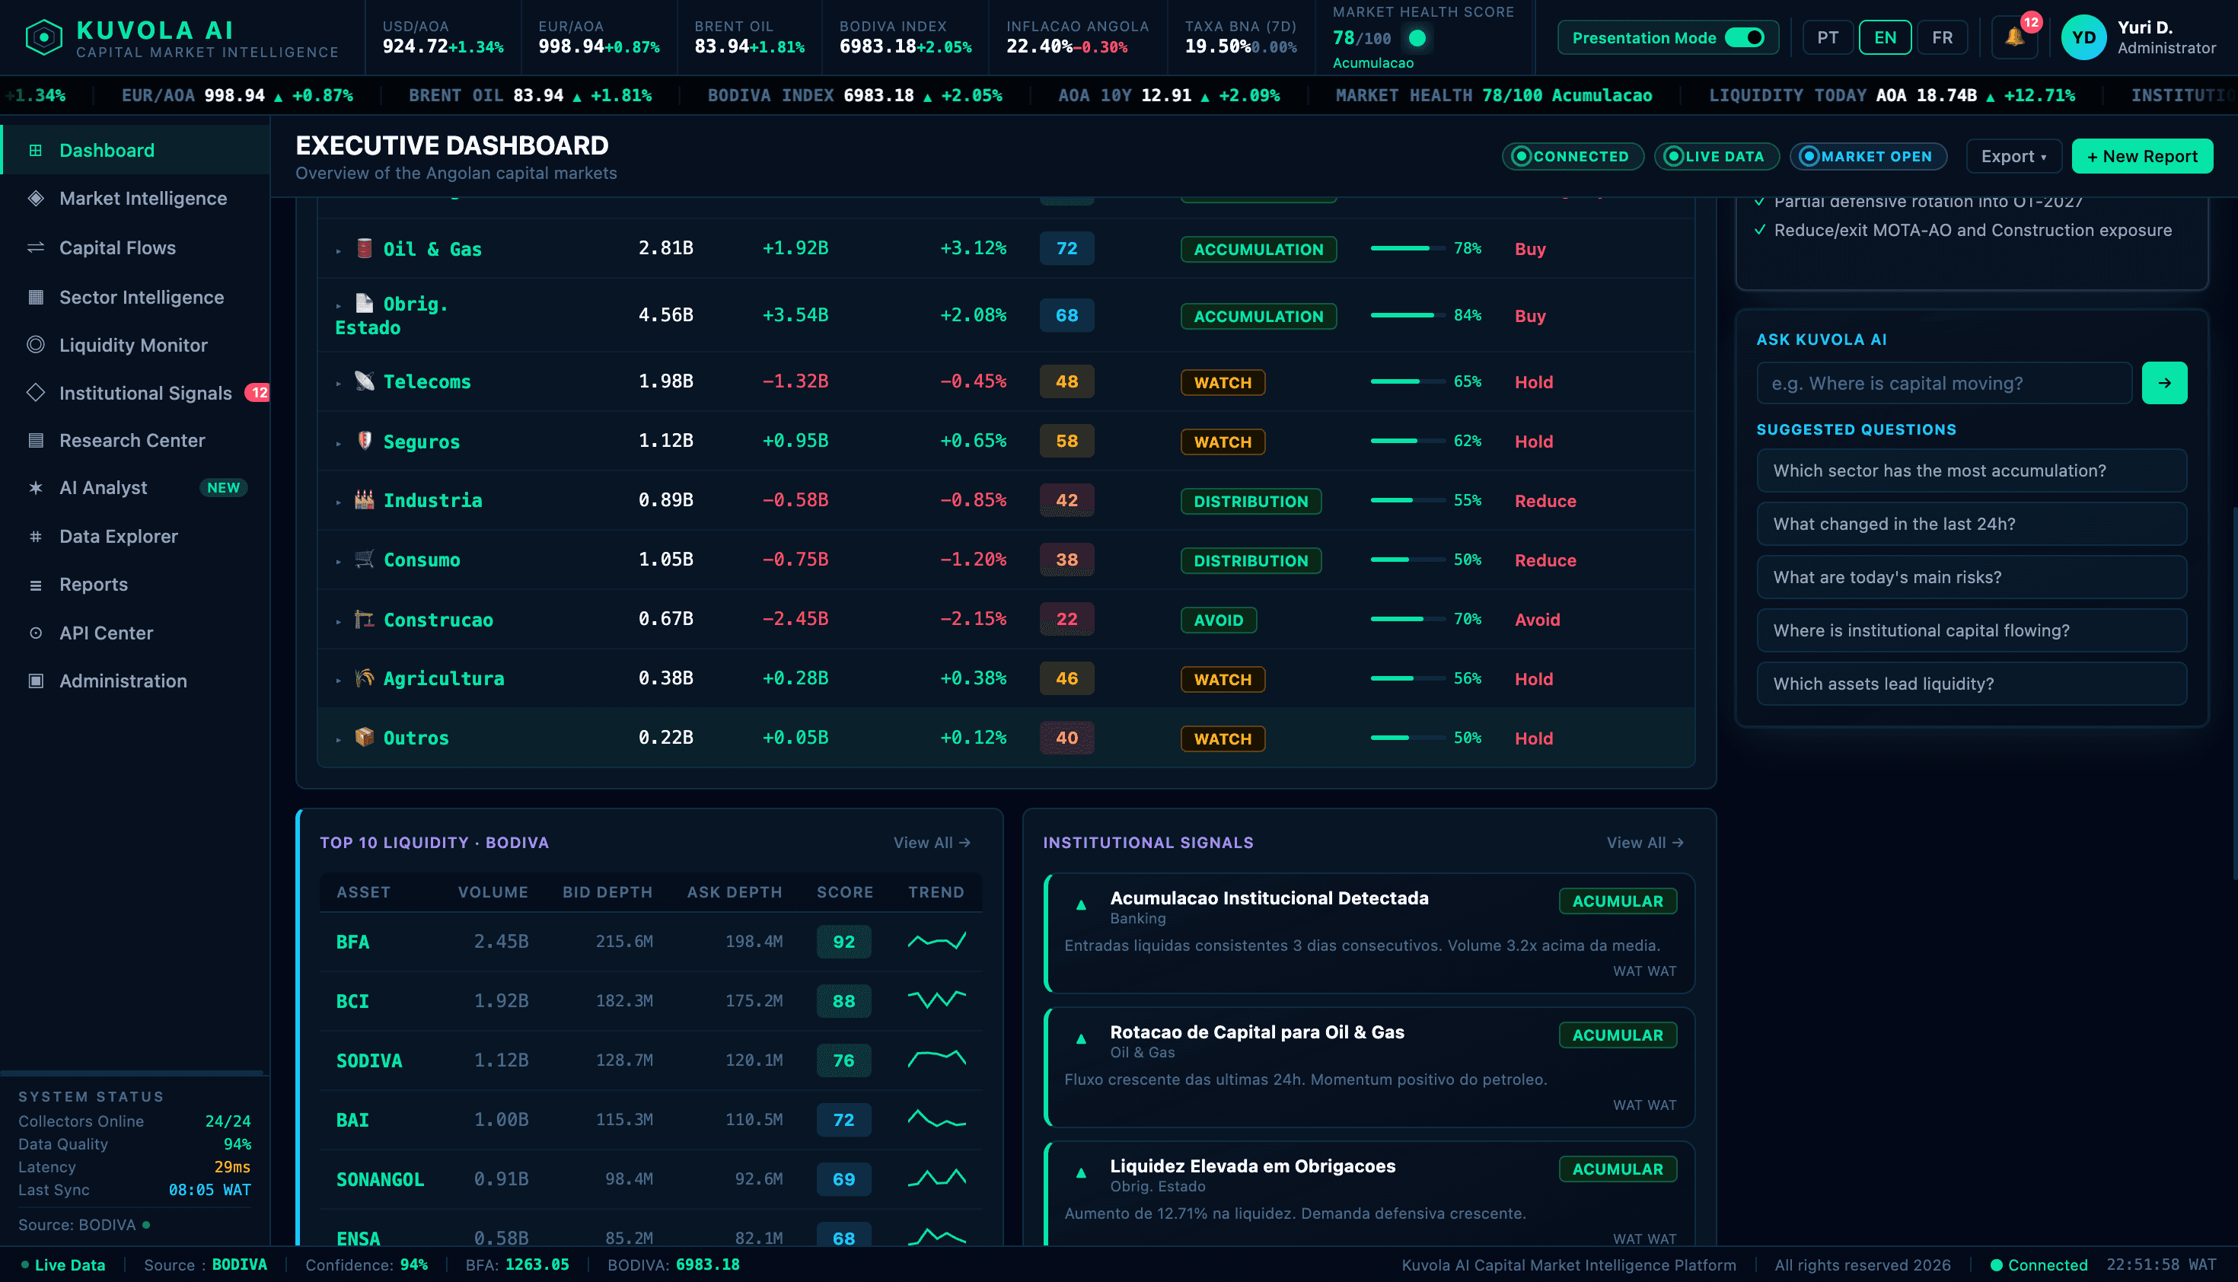Click the Ask Kuvola AI input field

1944,383
